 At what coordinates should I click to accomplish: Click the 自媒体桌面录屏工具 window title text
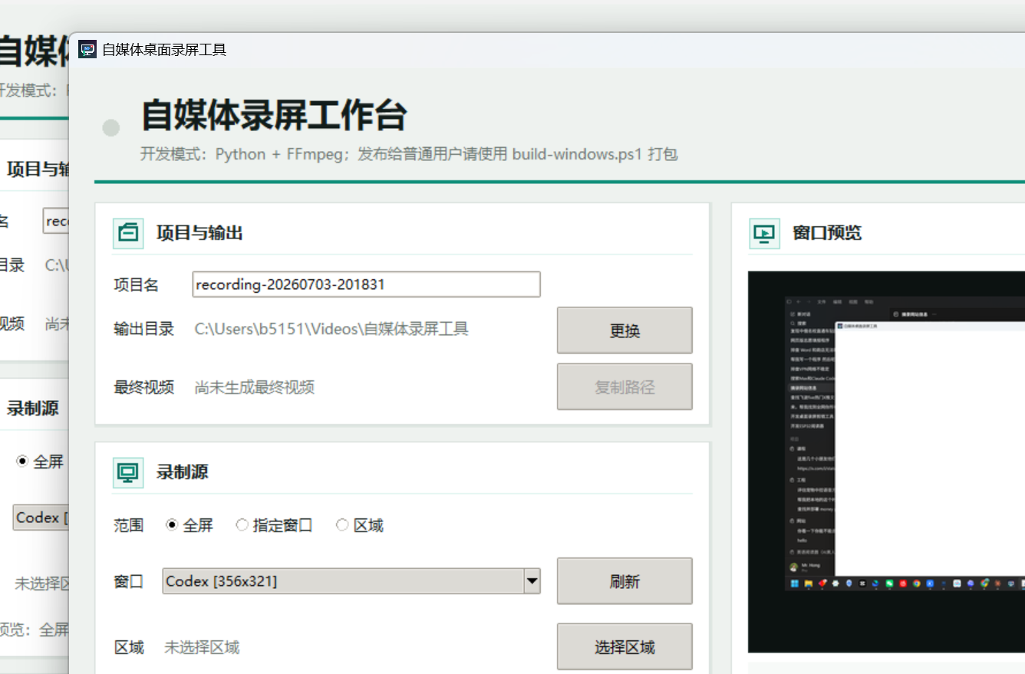(164, 50)
